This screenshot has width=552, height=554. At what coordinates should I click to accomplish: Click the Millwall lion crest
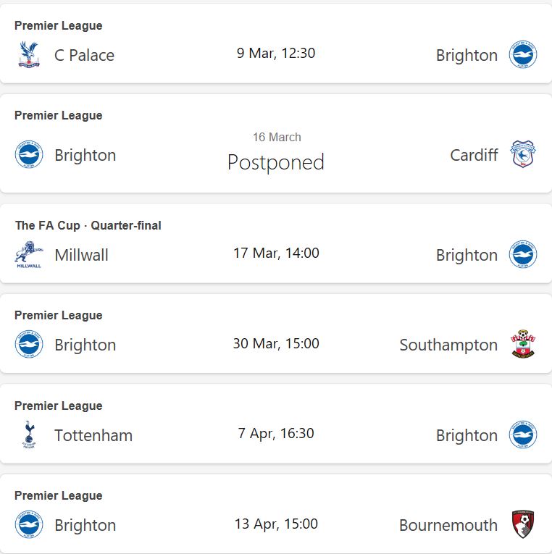(29, 255)
